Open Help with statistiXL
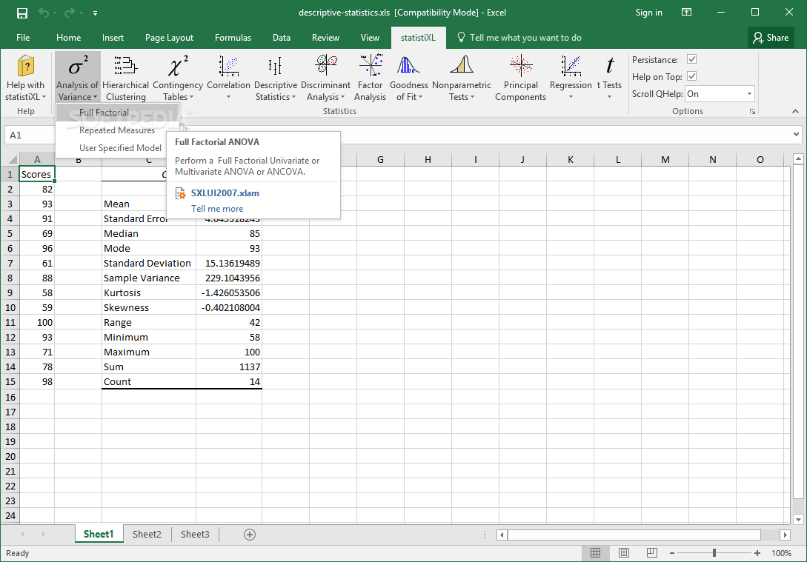The height and width of the screenshot is (562, 807). pyautogui.click(x=25, y=78)
